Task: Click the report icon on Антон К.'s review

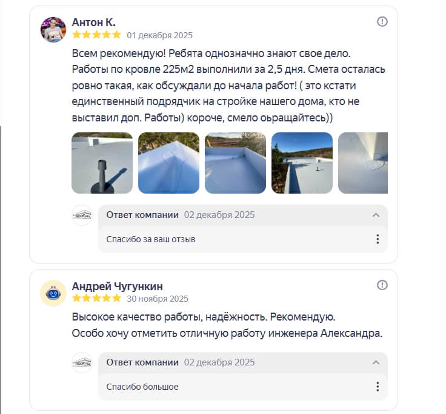Action: tap(382, 22)
